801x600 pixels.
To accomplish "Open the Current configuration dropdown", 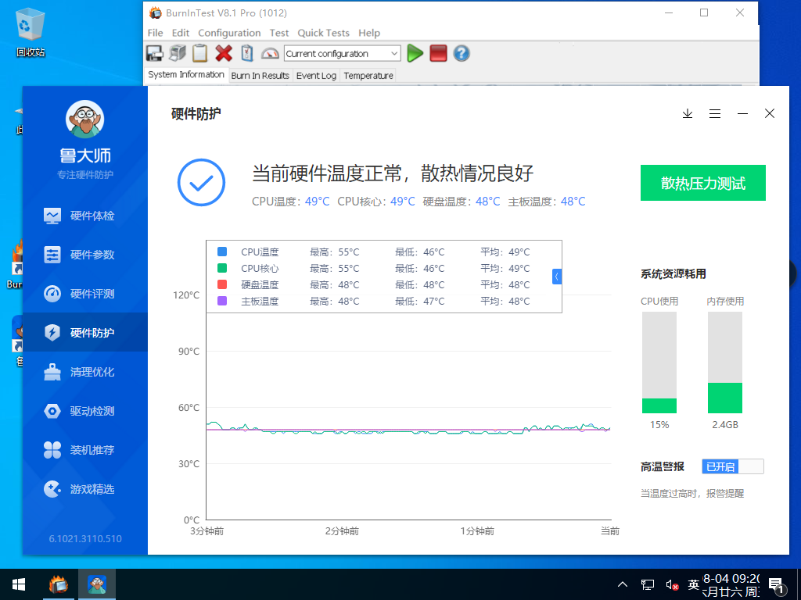I will 396,53.
